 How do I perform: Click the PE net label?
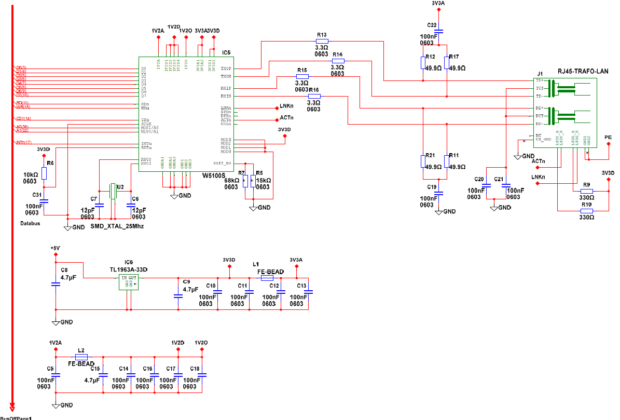608,138
